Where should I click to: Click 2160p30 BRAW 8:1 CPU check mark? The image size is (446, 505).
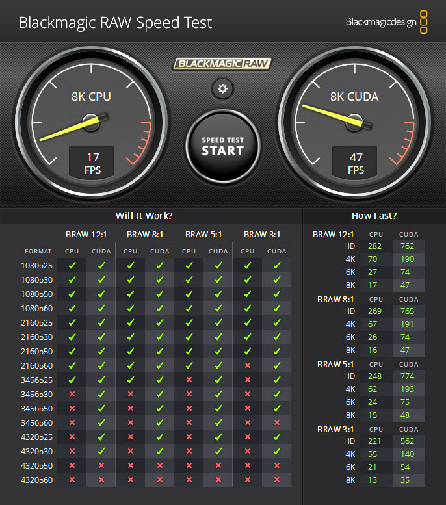pos(130,337)
